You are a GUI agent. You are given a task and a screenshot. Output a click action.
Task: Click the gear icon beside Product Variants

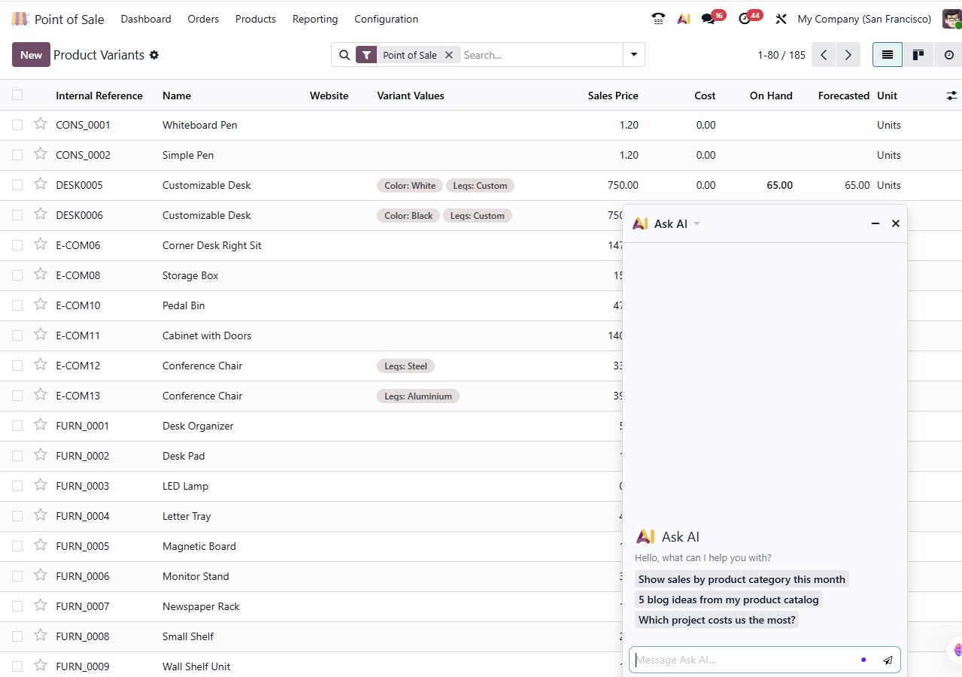154,55
